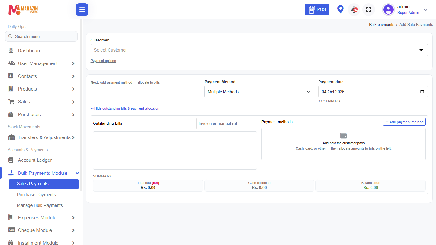Expand the Products submenu arrow
The height and width of the screenshot is (245, 436).
click(73, 89)
